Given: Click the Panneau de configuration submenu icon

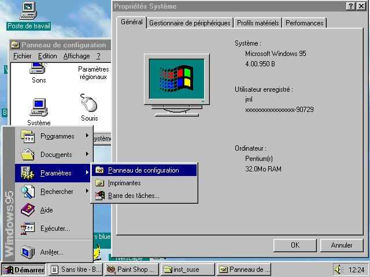Looking at the screenshot, I should point(99,170).
